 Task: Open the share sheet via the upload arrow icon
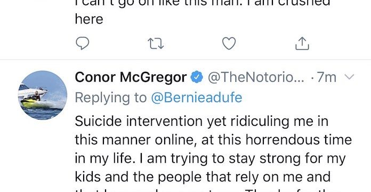pyautogui.click(x=302, y=43)
